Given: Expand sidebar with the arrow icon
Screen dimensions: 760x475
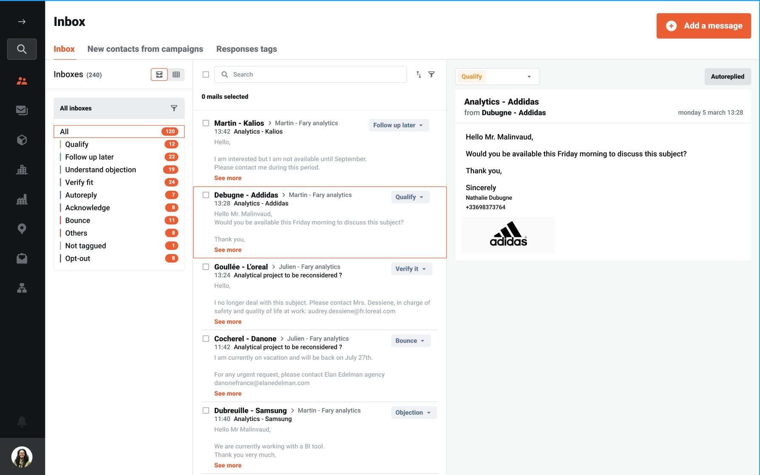Looking at the screenshot, I should (x=22, y=22).
